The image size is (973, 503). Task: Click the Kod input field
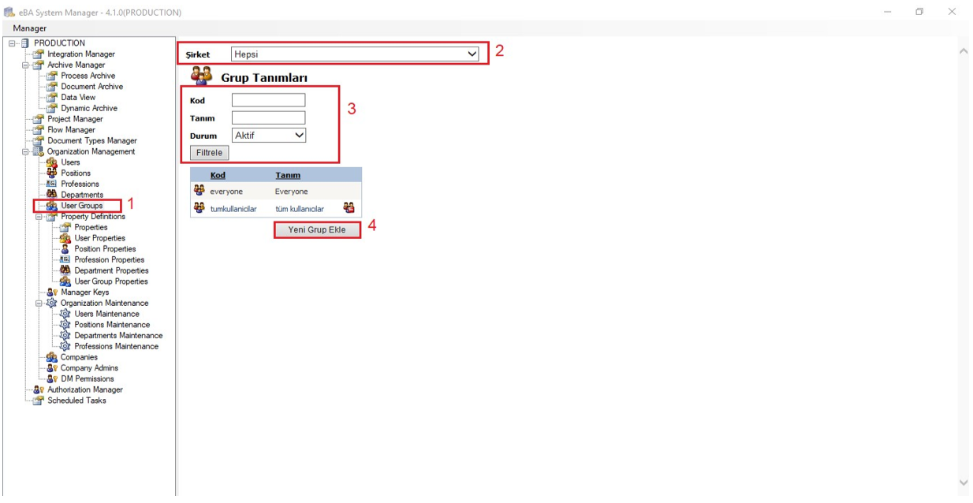(268, 100)
